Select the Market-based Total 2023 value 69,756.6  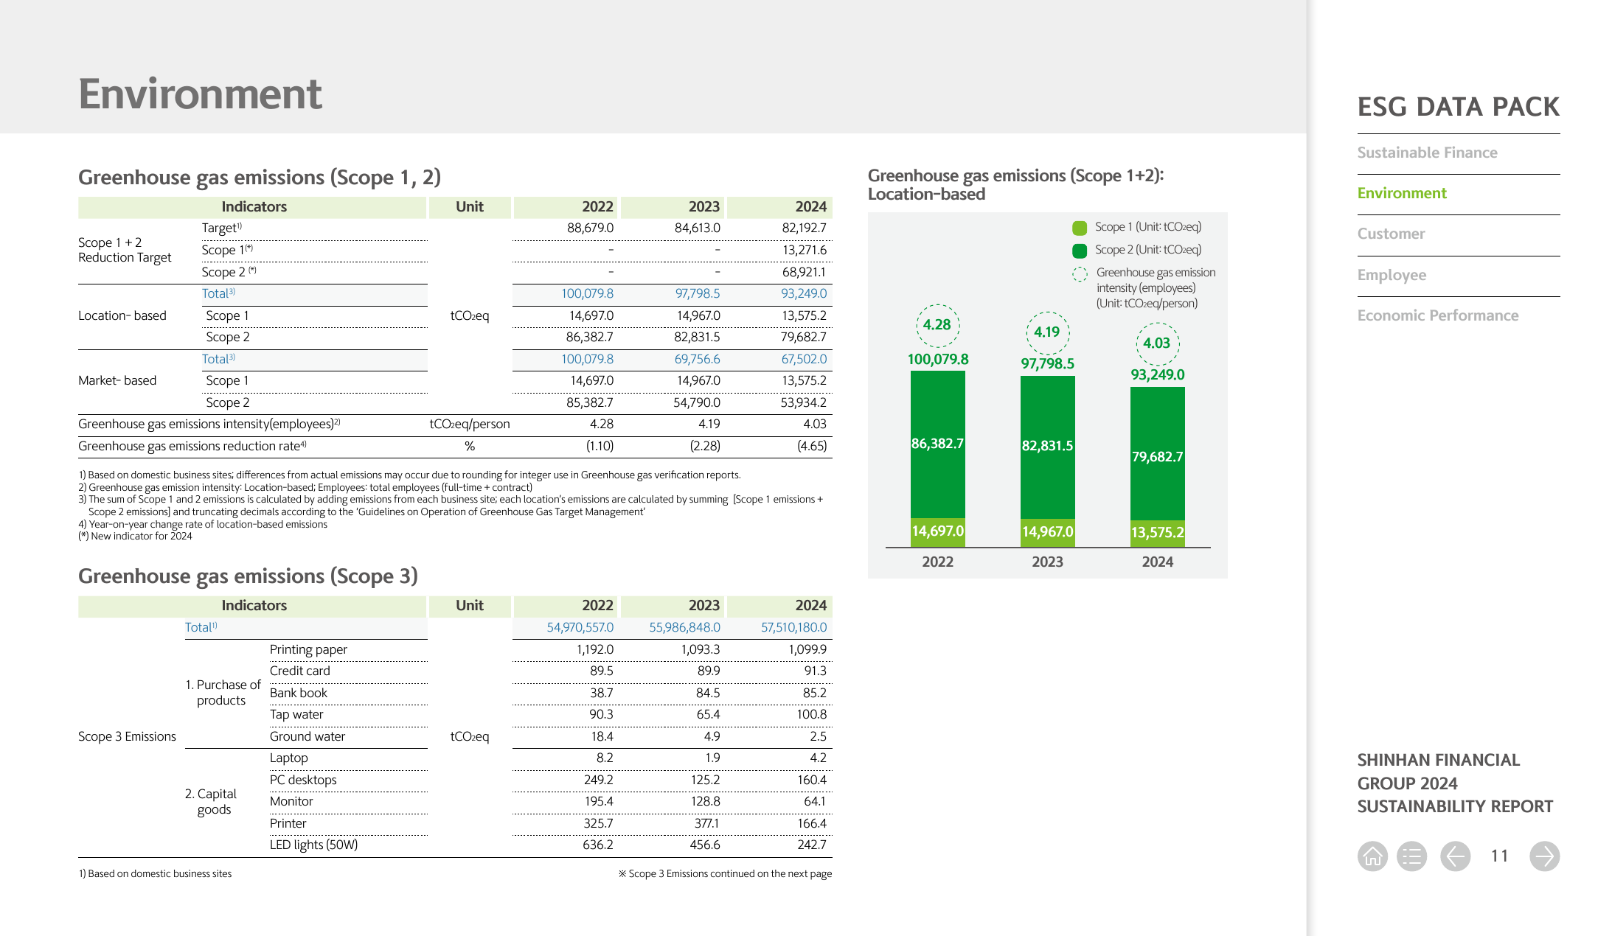click(x=697, y=360)
